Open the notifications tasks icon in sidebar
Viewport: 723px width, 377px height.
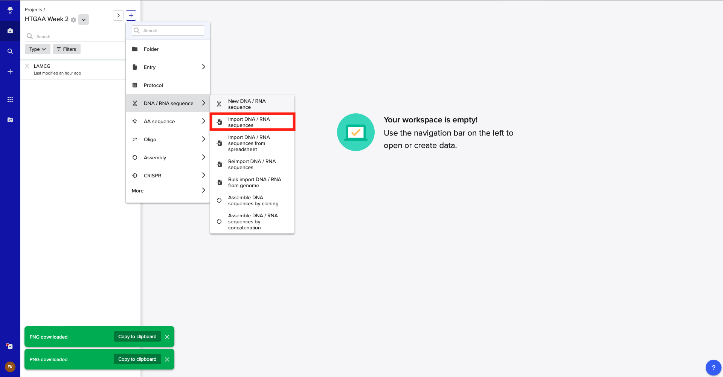click(10, 346)
